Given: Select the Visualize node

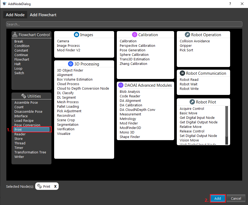Looking at the screenshot, I should coord(64,133).
